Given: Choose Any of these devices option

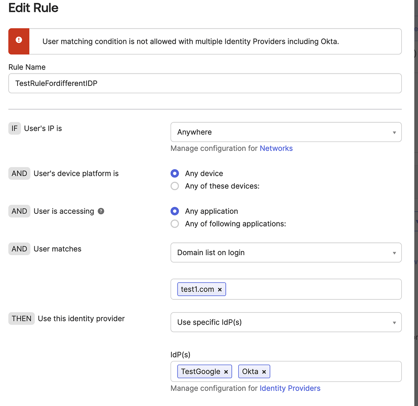Looking at the screenshot, I should click(x=175, y=186).
